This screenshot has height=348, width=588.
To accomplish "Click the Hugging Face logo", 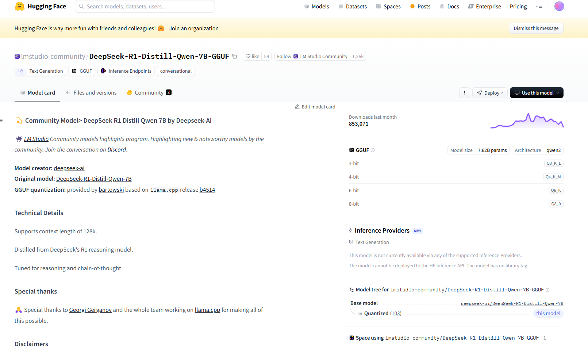I will tap(41, 6).
